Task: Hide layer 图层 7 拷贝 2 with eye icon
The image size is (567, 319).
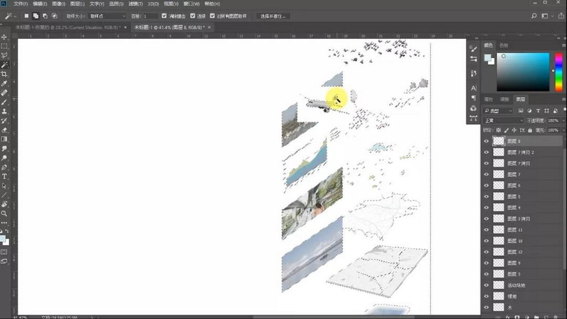Action: pos(486,152)
